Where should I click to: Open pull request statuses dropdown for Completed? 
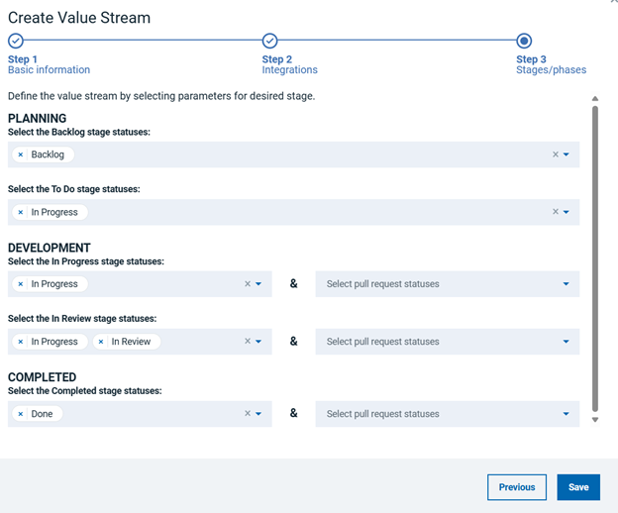click(447, 414)
